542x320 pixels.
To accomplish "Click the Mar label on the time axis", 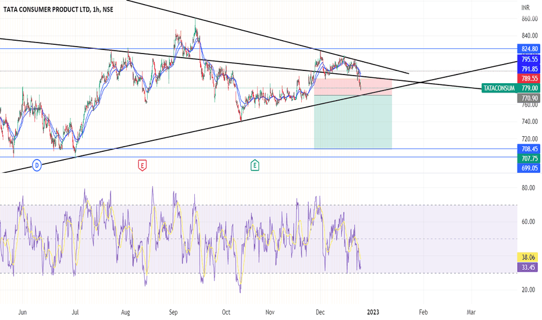I will click(471, 312).
